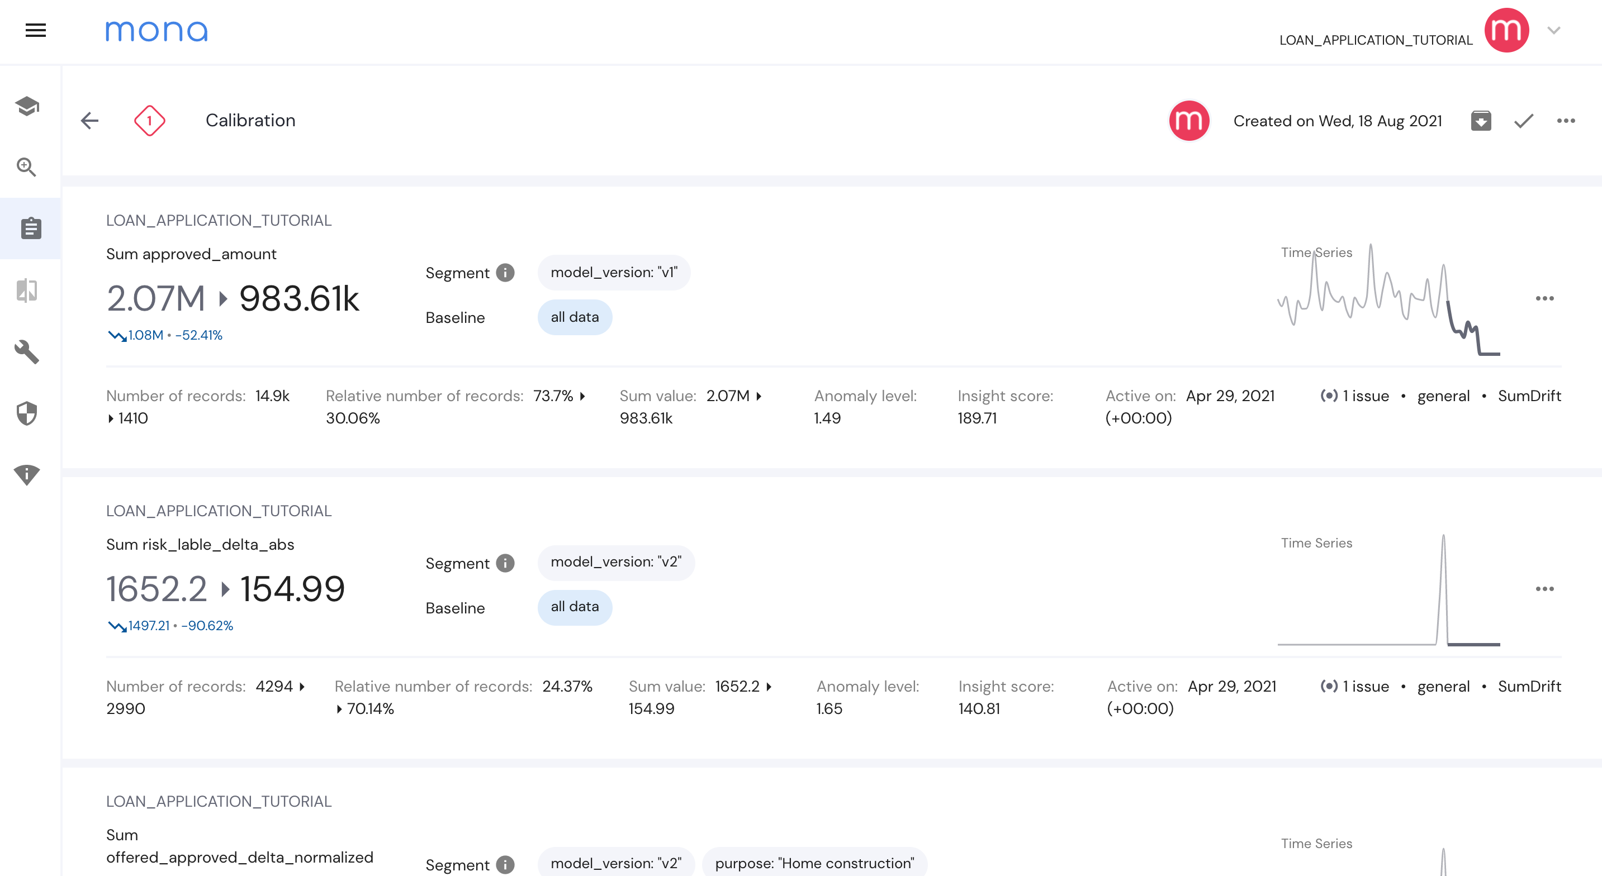Open the three-dot menu beside Created on date

click(1565, 121)
